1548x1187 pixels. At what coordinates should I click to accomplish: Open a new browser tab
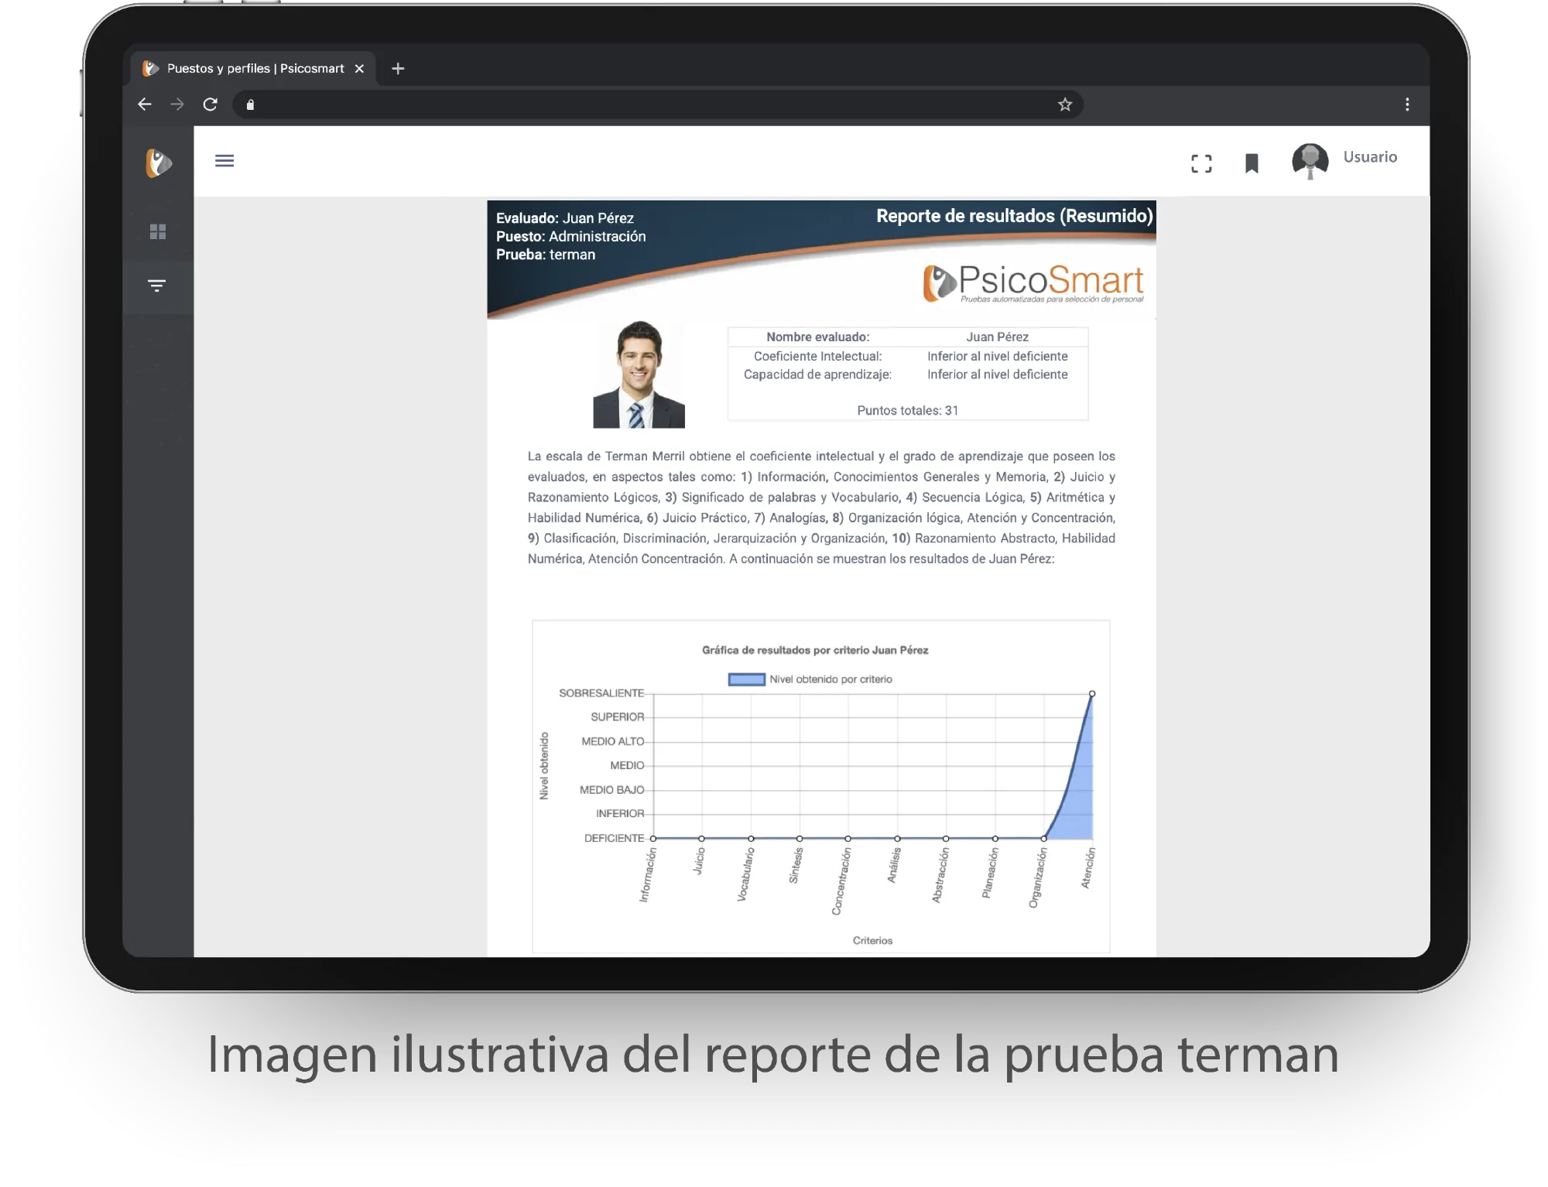click(x=398, y=68)
